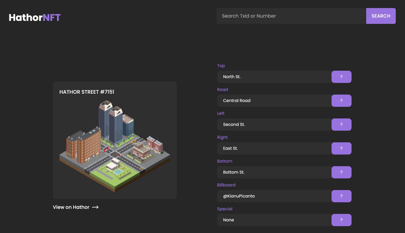Screen dimensions: 405x233
Task: Select the Second St. value field
Action: pyautogui.click(x=274, y=125)
